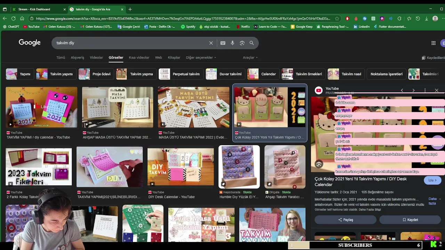Open browser history clock icon
The height and width of the screenshot is (250, 445).
[418, 18]
